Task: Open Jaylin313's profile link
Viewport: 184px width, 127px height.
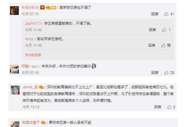Action: (33, 23)
